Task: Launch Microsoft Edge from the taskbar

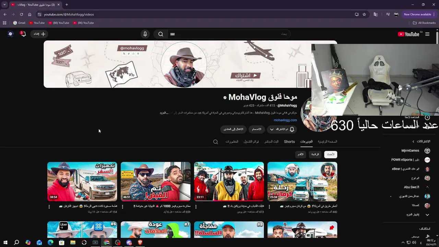Action: pyautogui.click(x=50, y=243)
